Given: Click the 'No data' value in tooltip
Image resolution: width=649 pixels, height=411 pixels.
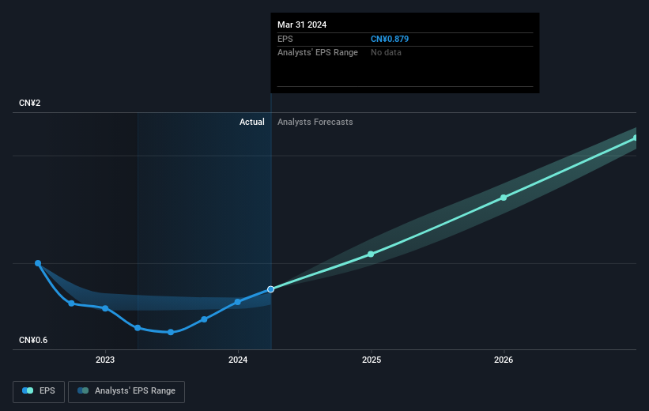Looking at the screenshot, I should coord(386,53).
